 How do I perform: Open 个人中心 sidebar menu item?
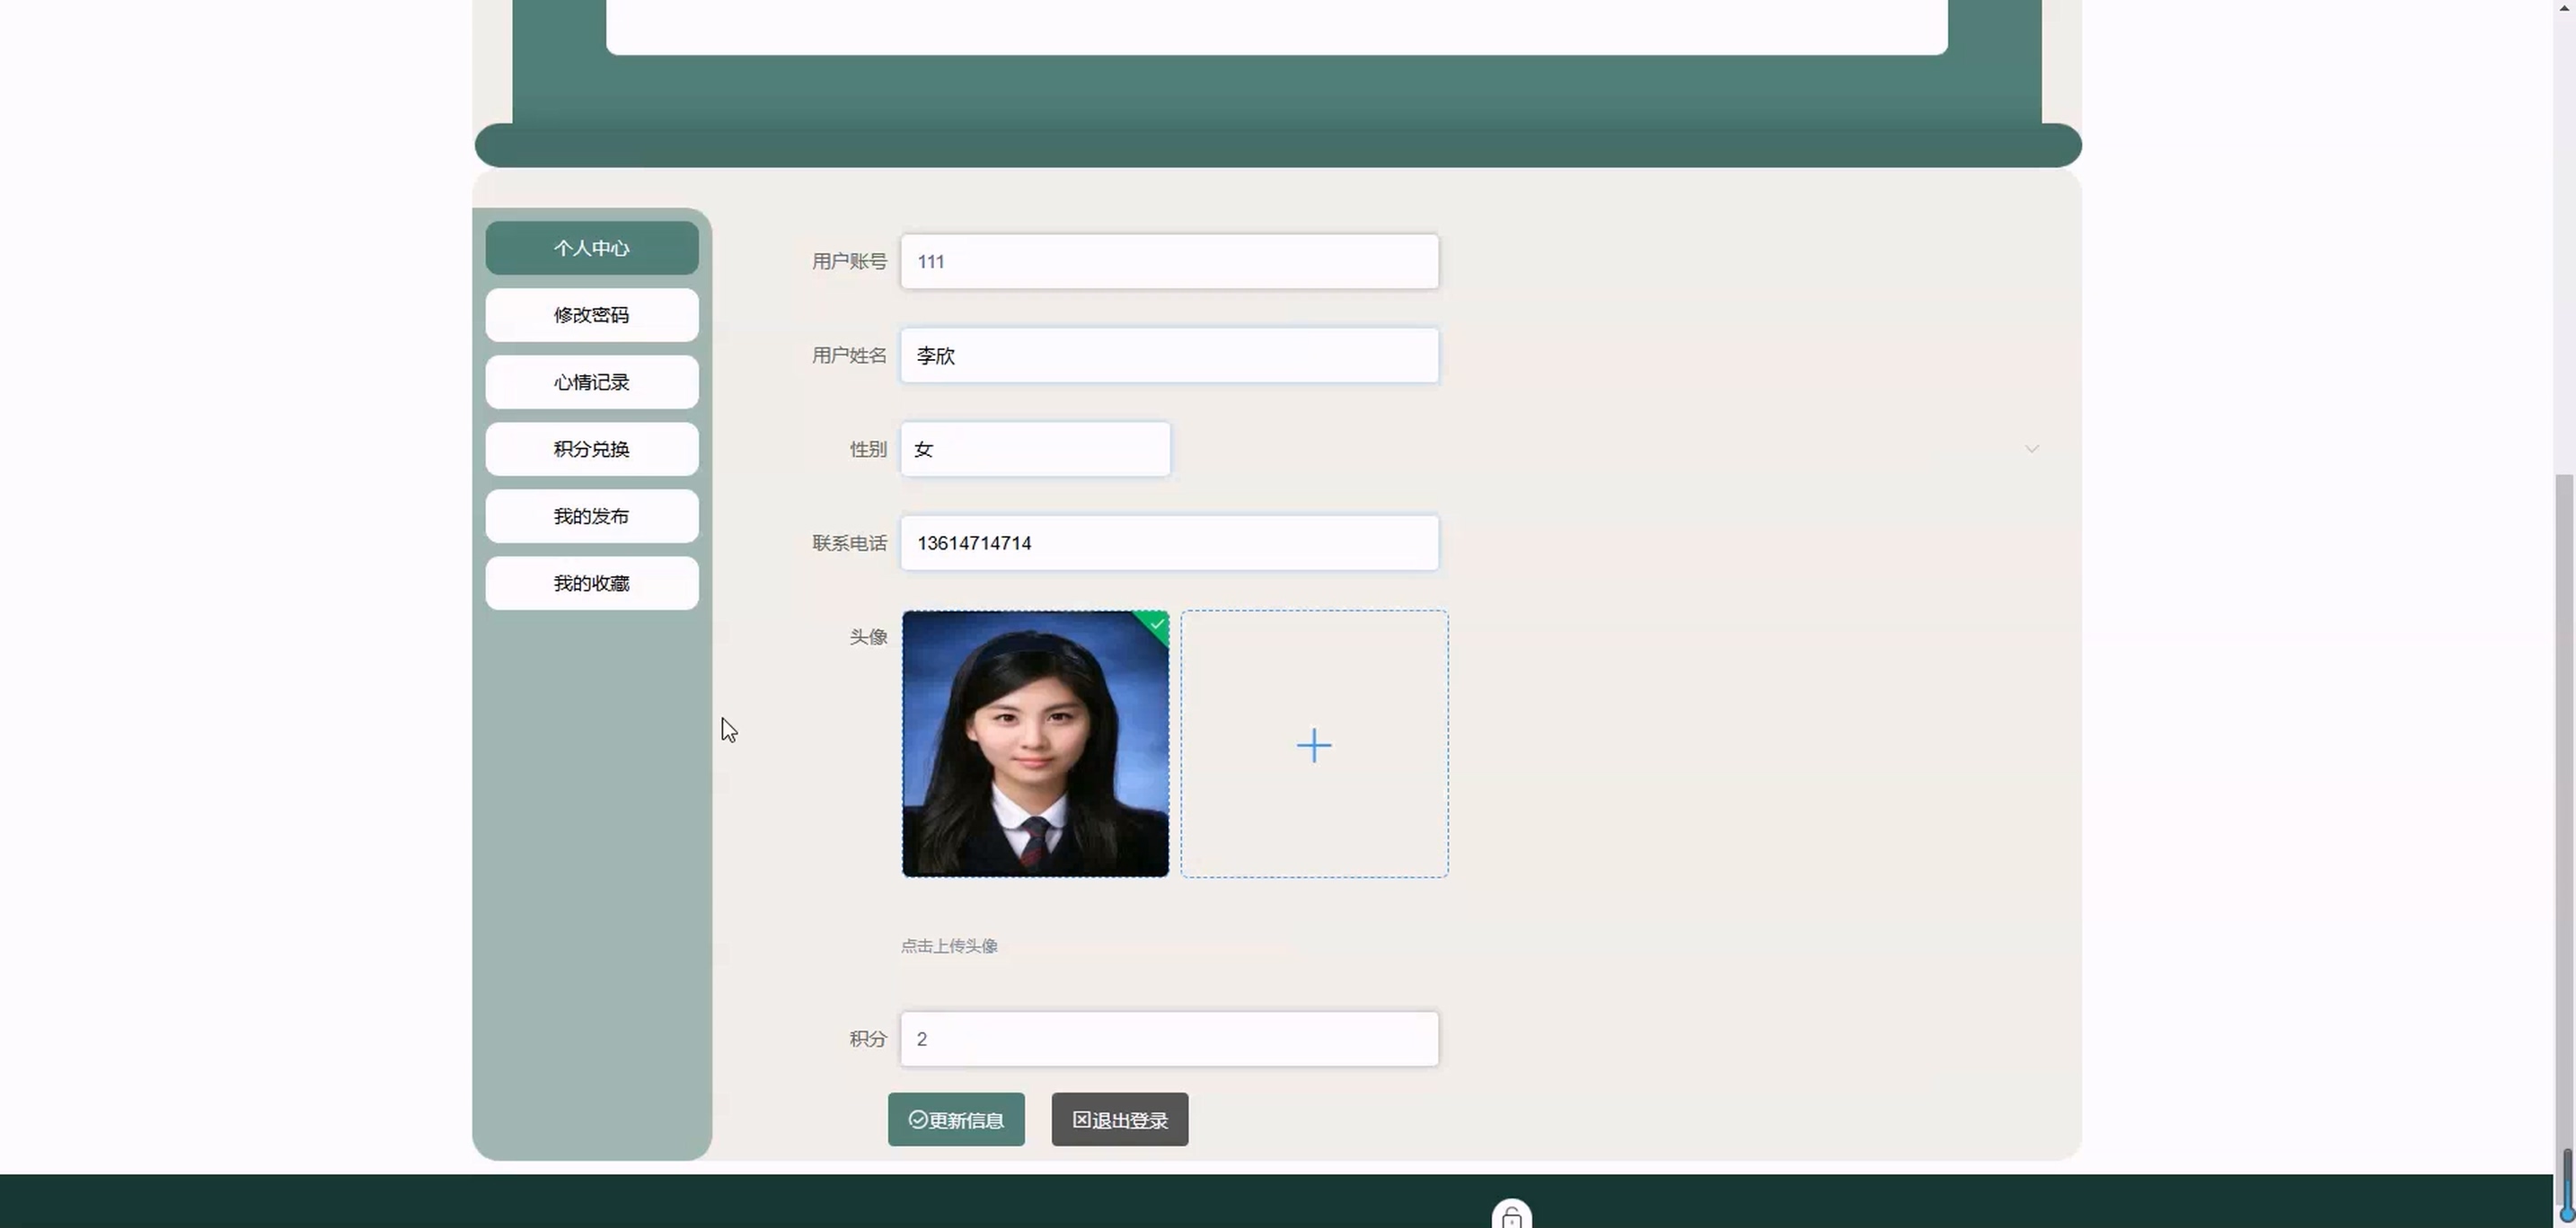[x=591, y=248]
